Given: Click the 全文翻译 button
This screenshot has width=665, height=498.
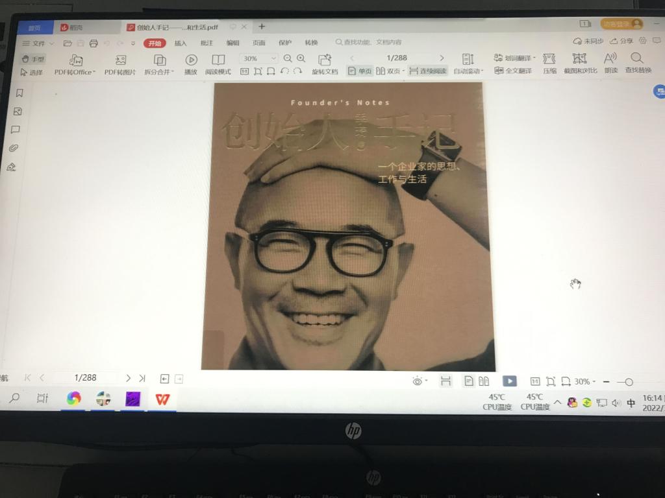Looking at the screenshot, I should (x=513, y=71).
